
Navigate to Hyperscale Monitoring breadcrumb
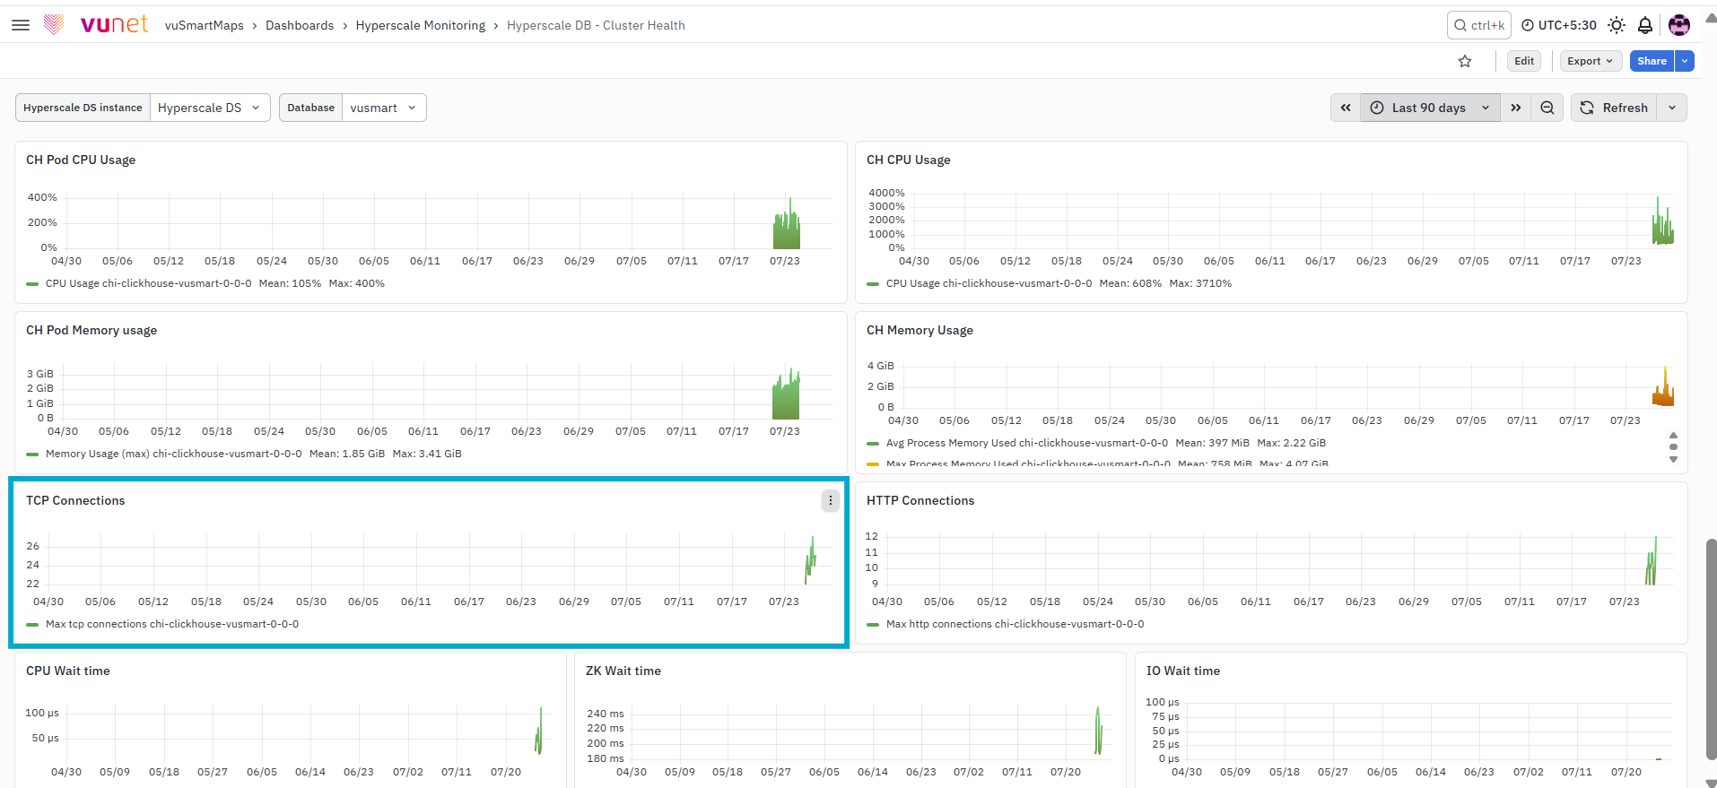421,25
